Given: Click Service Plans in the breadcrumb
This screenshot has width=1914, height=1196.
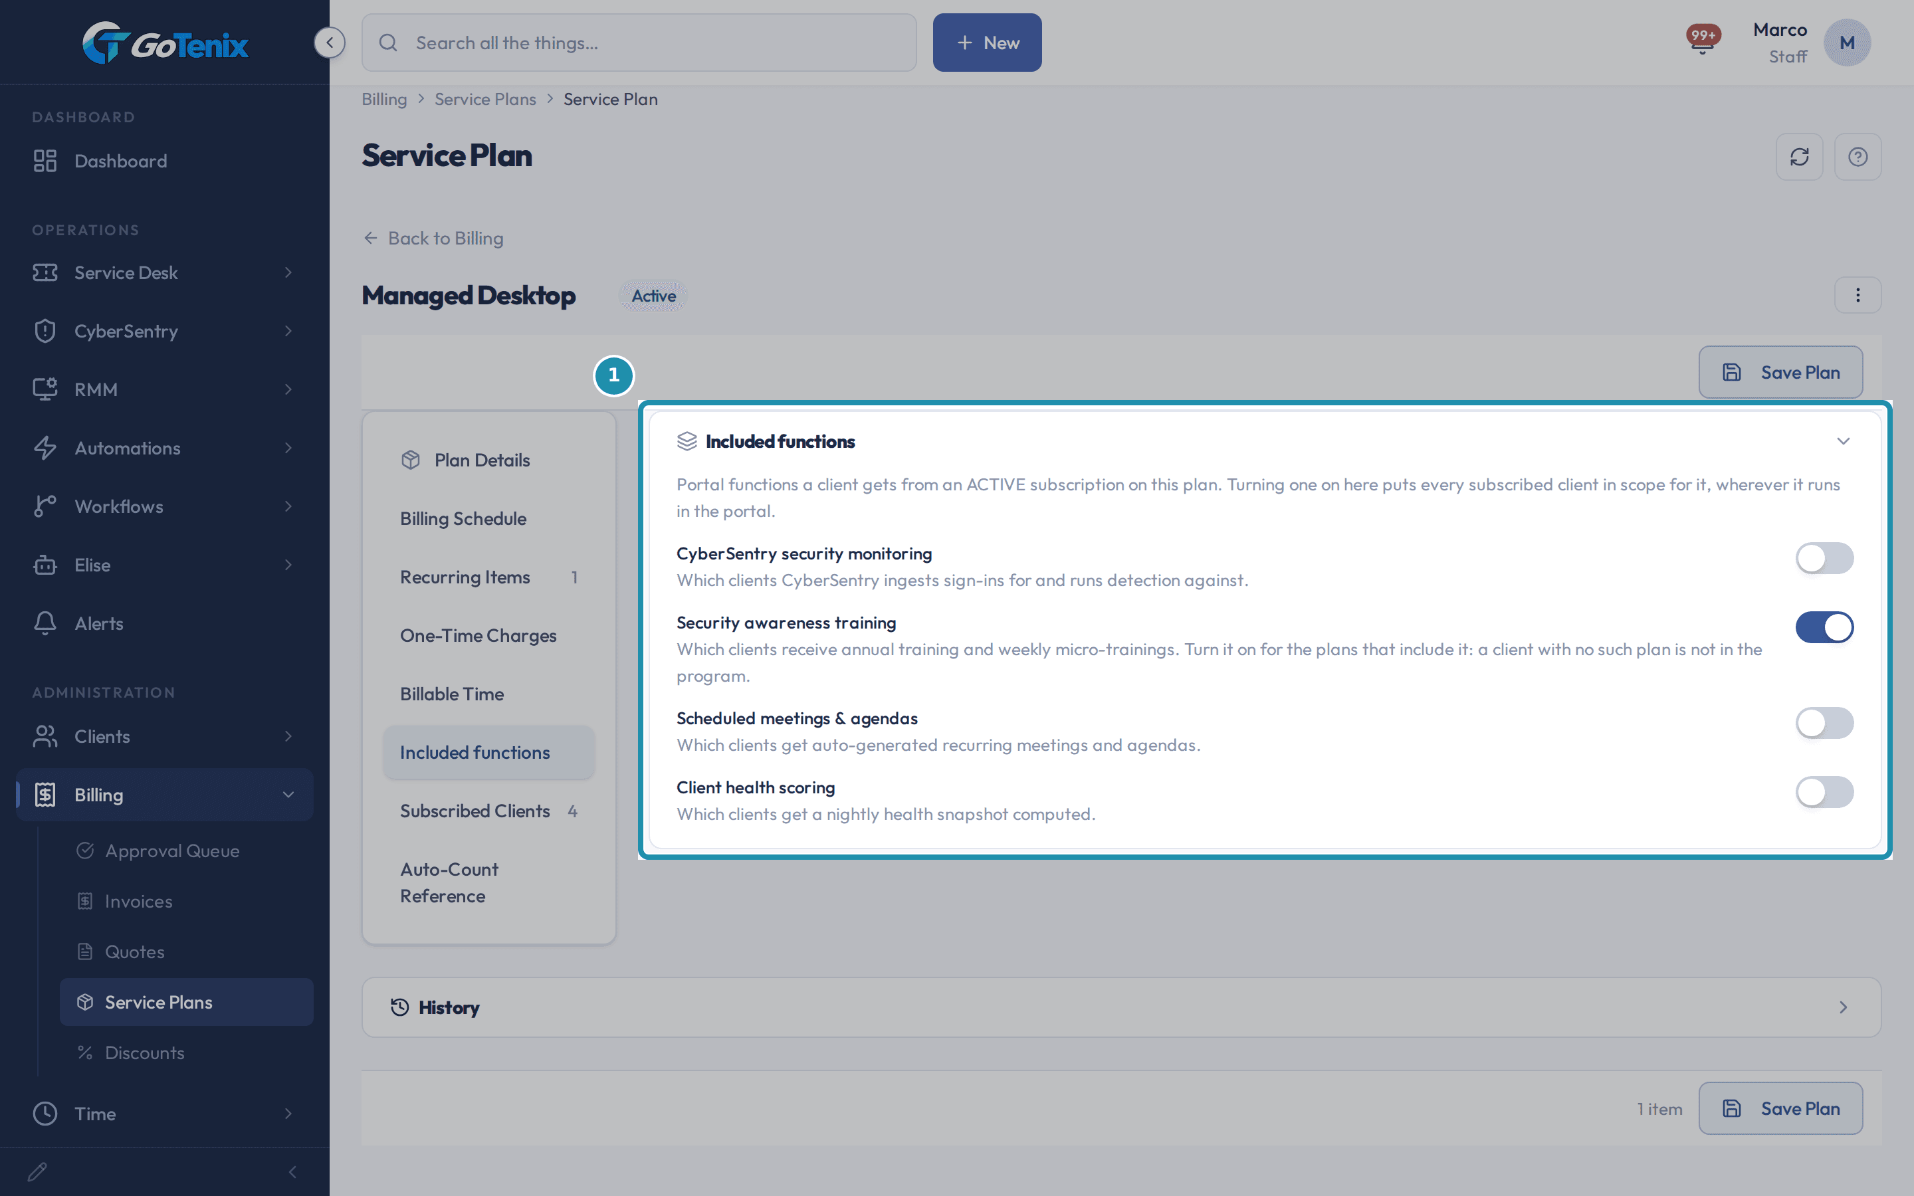Looking at the screenshot, I should click(x=485, y=99).
